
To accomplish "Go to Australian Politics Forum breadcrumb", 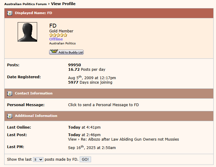I will click(25, 4).
